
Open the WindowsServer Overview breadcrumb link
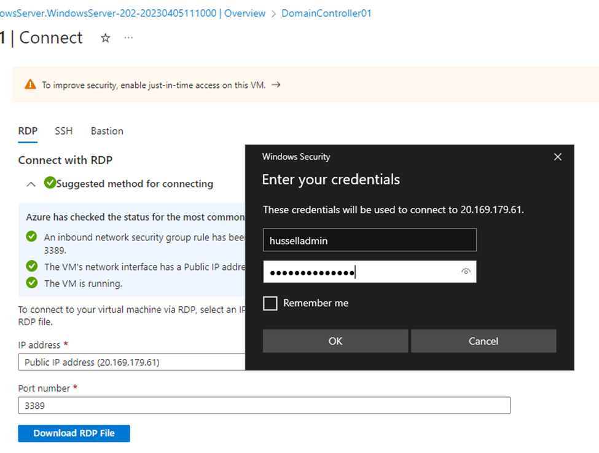[133, 13]
